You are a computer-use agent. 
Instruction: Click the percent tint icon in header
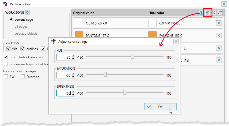214,13
